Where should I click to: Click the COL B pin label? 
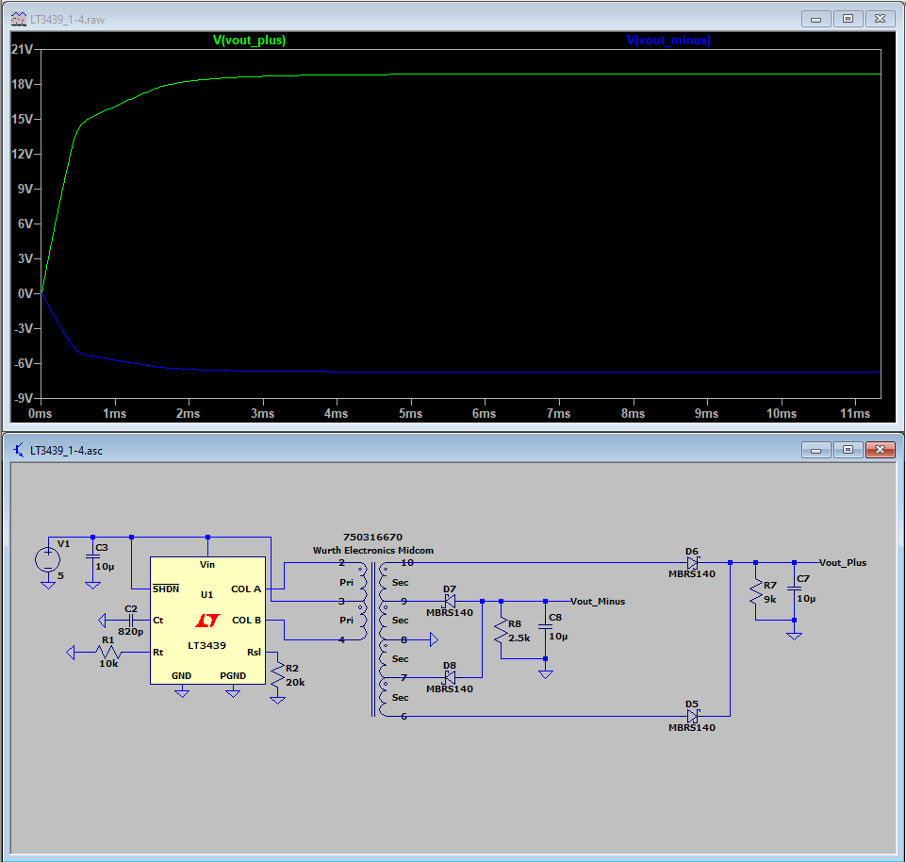click(246, 620)
